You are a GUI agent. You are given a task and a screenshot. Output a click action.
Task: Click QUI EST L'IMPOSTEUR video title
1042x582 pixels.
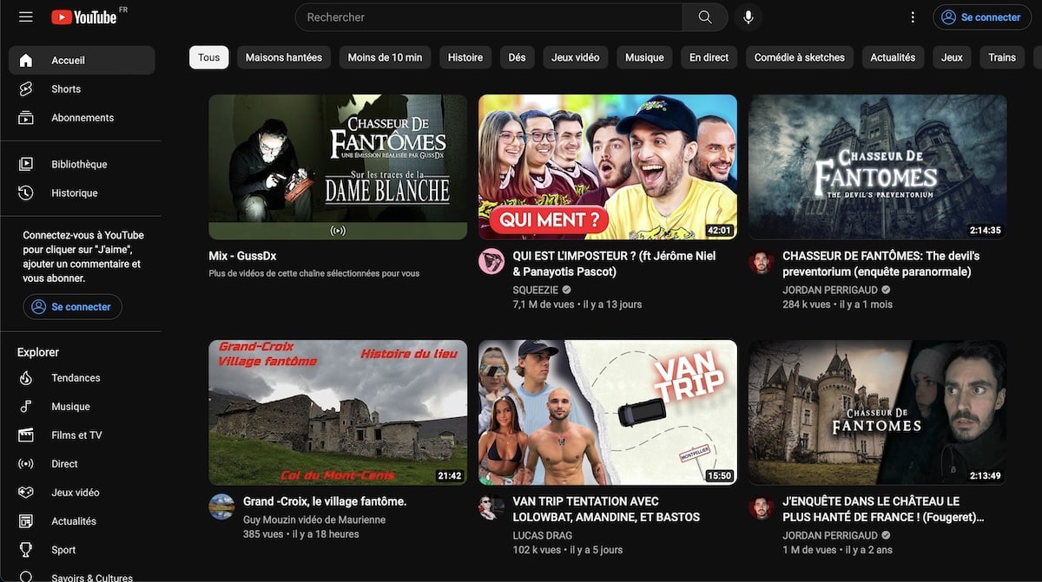coord(614,264)
